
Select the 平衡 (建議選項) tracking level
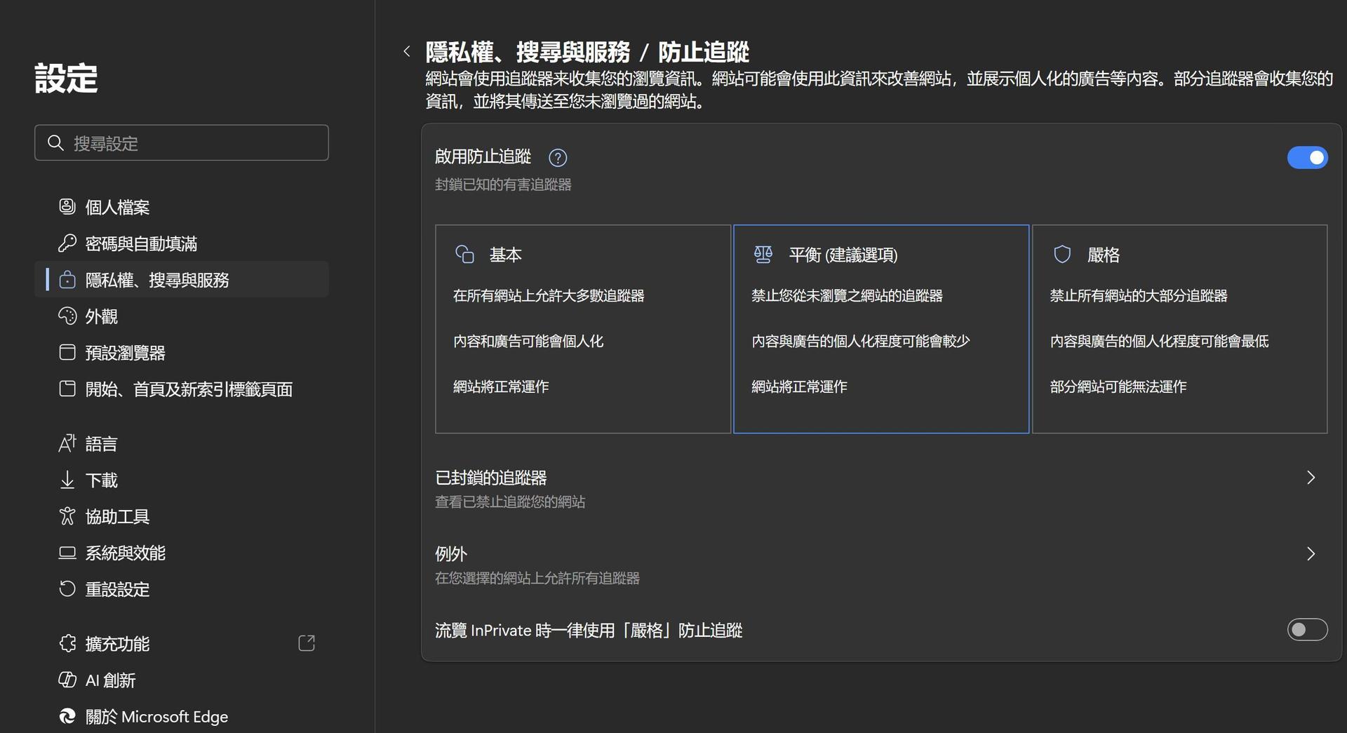click(x=881, y=329)
